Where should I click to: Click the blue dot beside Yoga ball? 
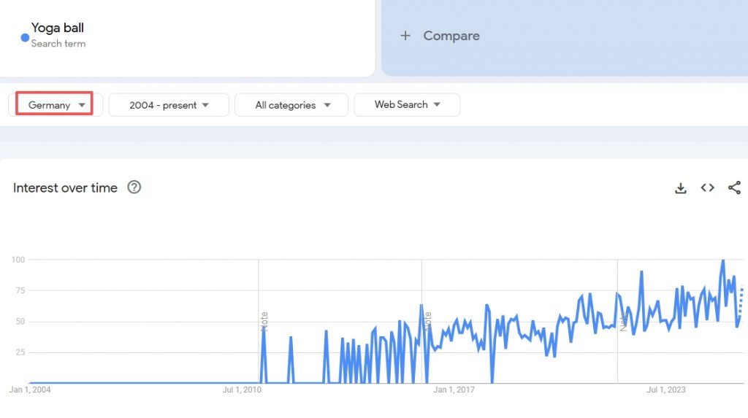click(25, 37)
